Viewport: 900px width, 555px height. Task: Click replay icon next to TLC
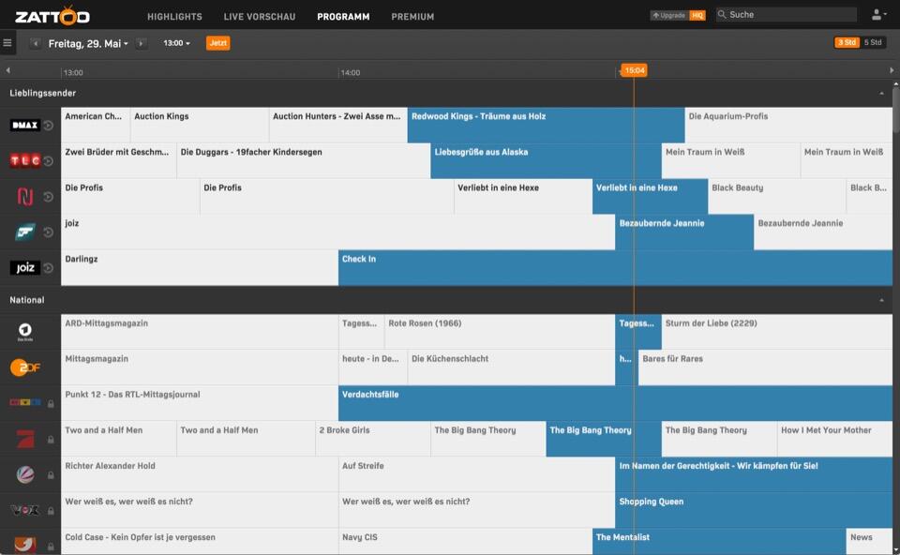(48, 160)
